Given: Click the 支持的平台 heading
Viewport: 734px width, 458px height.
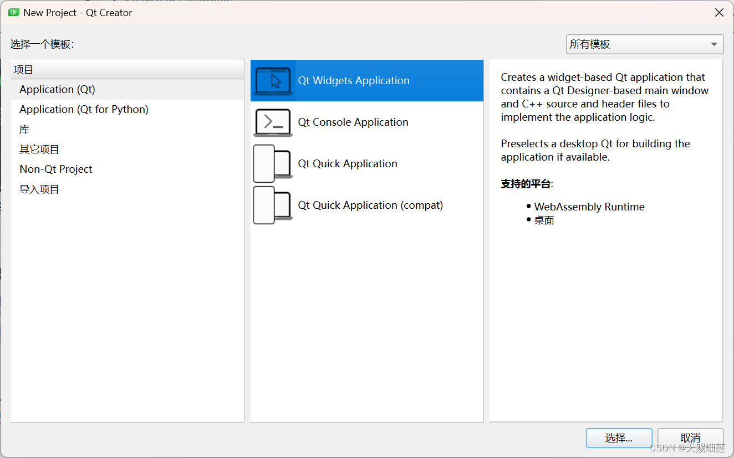Looking at the screenshot, I should coord(526,184).
